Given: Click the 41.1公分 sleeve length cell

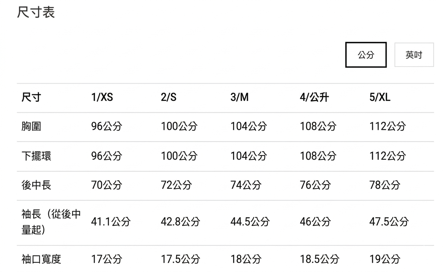Looking at the screenshot, I should (x=111, y=222).
